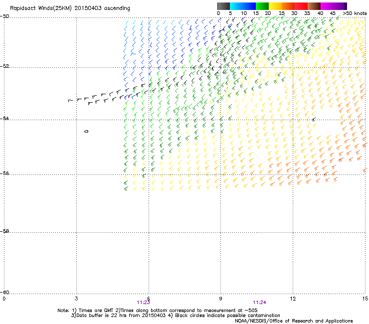Click the purple time label '11:23'

coord(143,303)
